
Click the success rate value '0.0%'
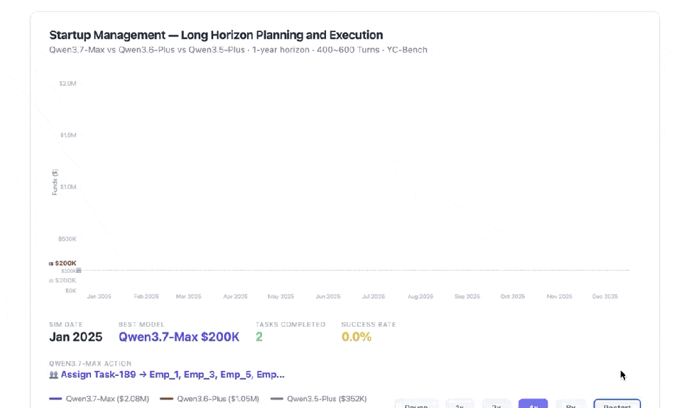click(357, 337)
